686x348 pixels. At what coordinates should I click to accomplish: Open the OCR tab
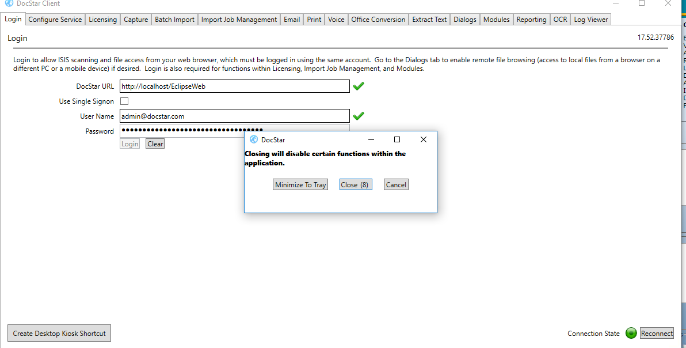[x=561, y=20]
